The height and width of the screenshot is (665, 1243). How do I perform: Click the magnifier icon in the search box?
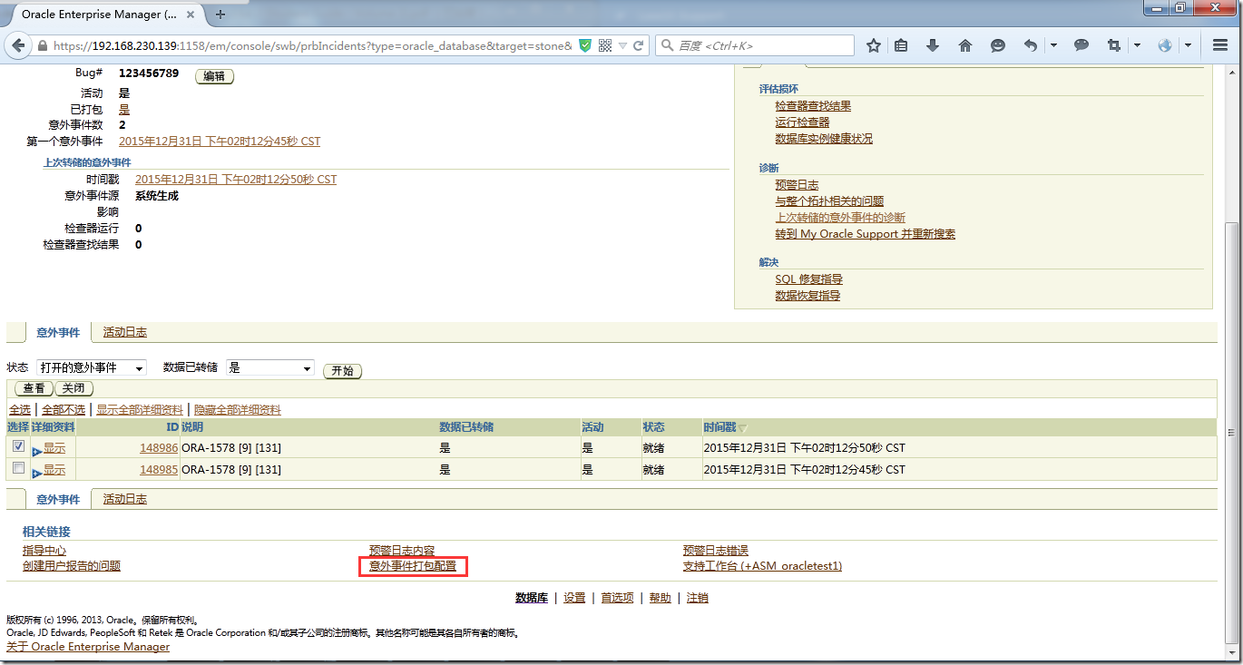[667, 45]
